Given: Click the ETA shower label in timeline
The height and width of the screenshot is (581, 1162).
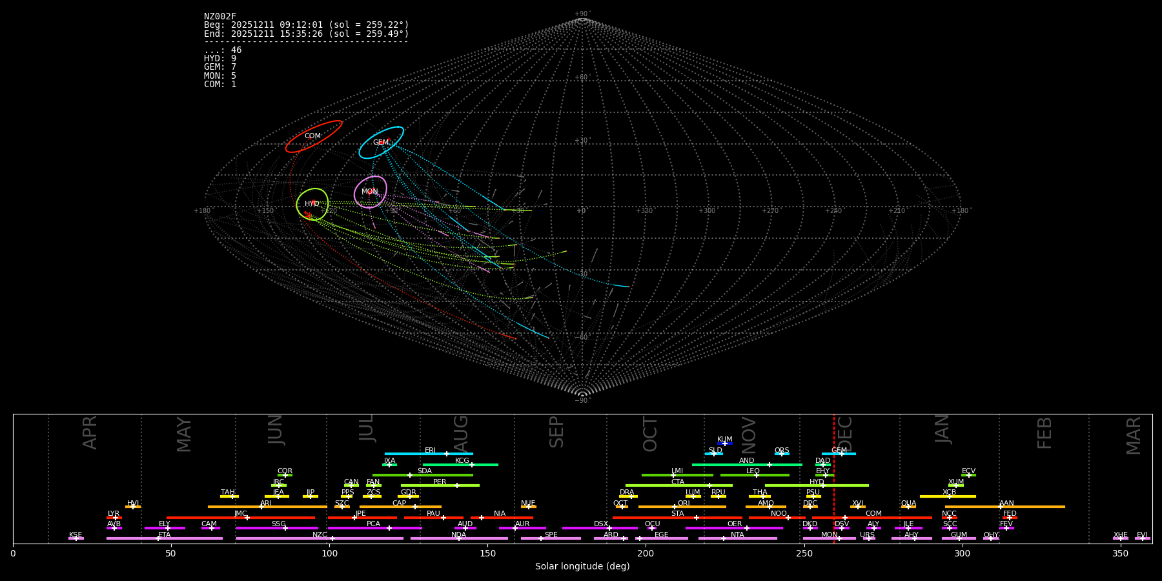Looking at the screenshot, I should [165, 535].
